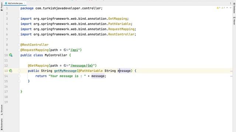Screen dimensions: 236x132
Task: Click the fold marker at line 14
Action: [x=19, y=76]
